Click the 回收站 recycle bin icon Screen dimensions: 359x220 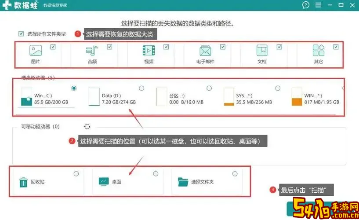(23, 183)
